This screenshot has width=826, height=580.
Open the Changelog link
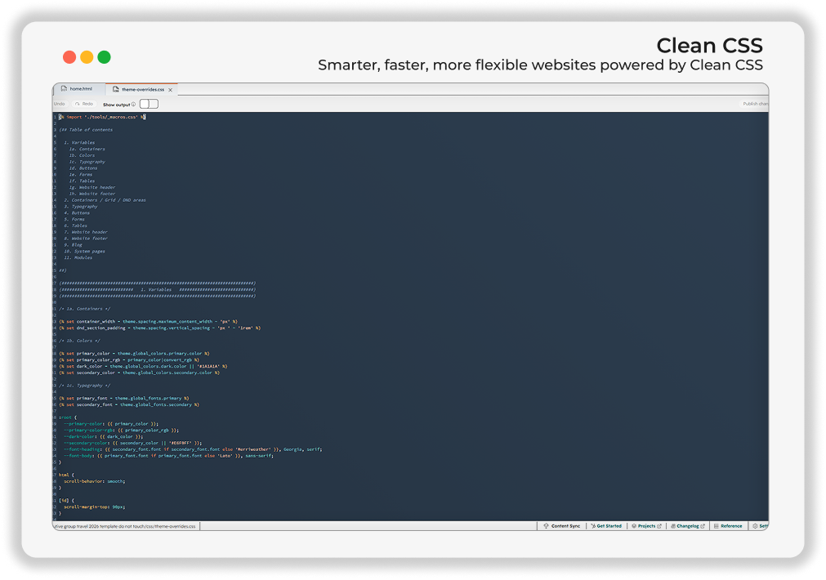(687, 526)
